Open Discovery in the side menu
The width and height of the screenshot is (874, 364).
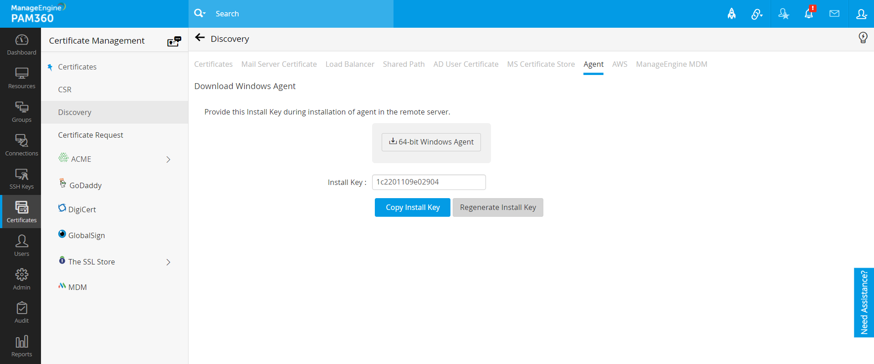[x=114, y=112]
